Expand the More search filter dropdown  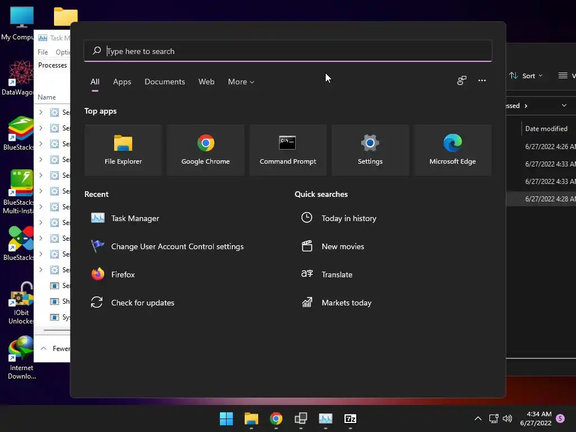coord(241,82)
